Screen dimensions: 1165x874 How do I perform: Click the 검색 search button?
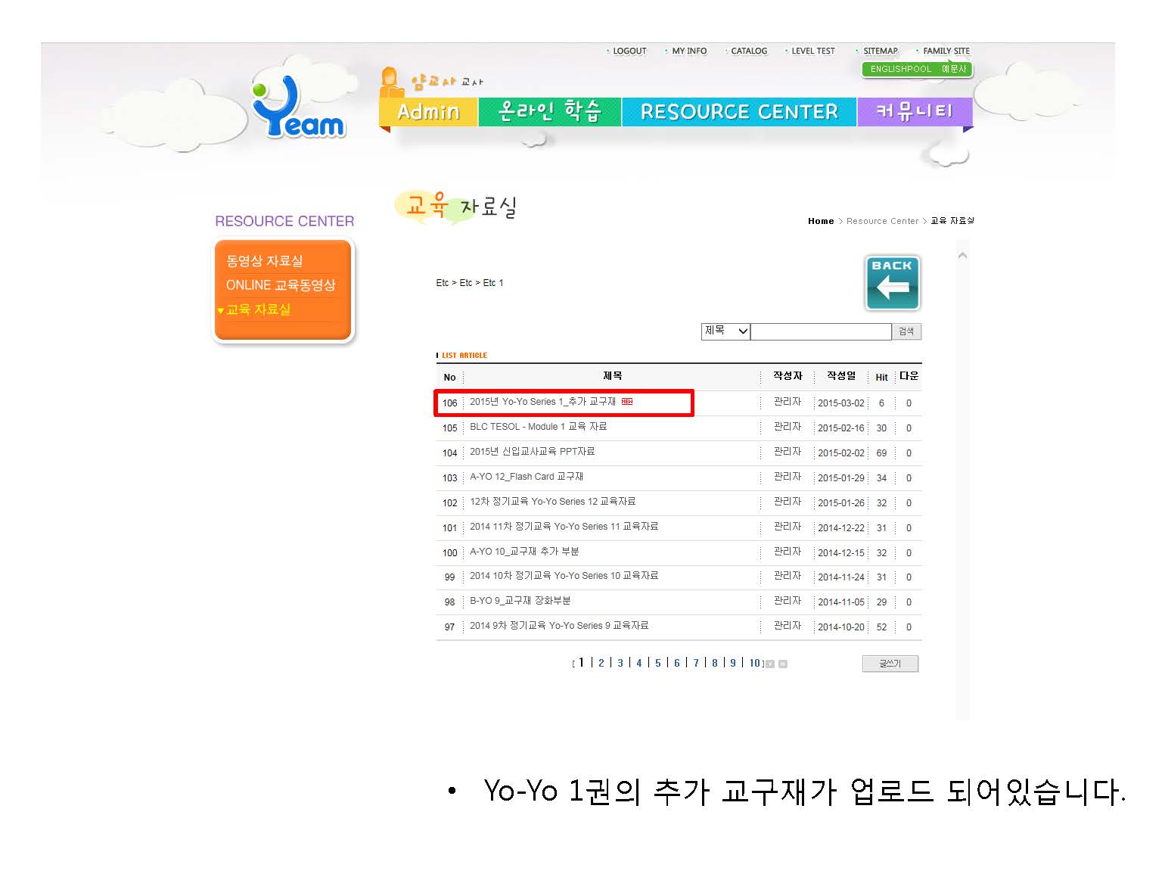click(x=906, y=331)
